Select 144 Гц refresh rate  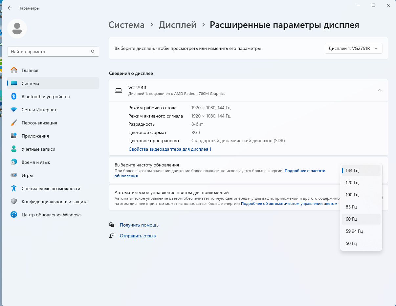361,170
